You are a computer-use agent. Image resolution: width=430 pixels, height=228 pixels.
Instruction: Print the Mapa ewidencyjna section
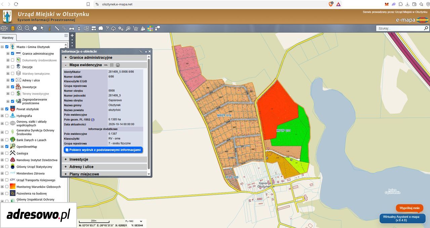pyautogui.click(x=118, y=65)
